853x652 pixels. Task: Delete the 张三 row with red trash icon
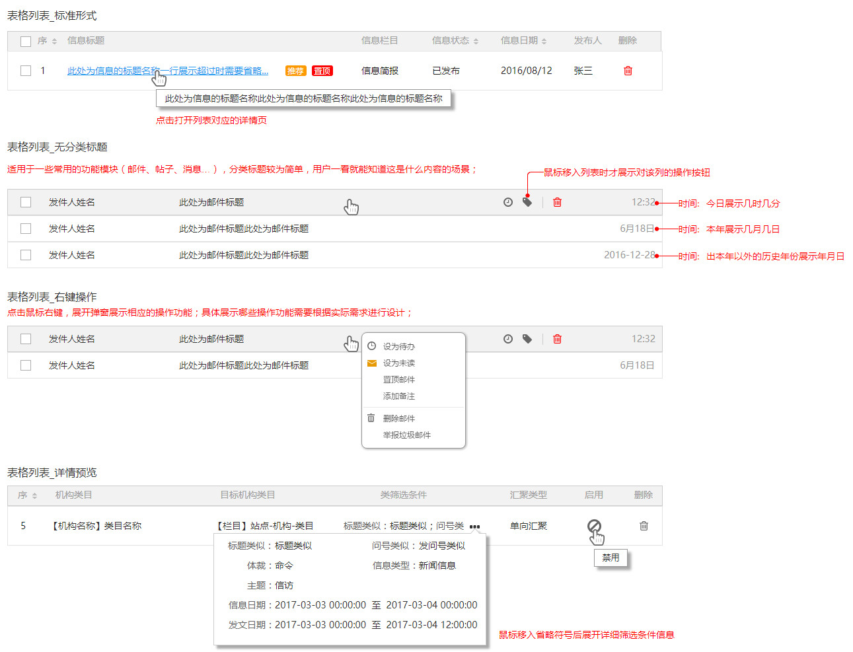pos(628,71)
